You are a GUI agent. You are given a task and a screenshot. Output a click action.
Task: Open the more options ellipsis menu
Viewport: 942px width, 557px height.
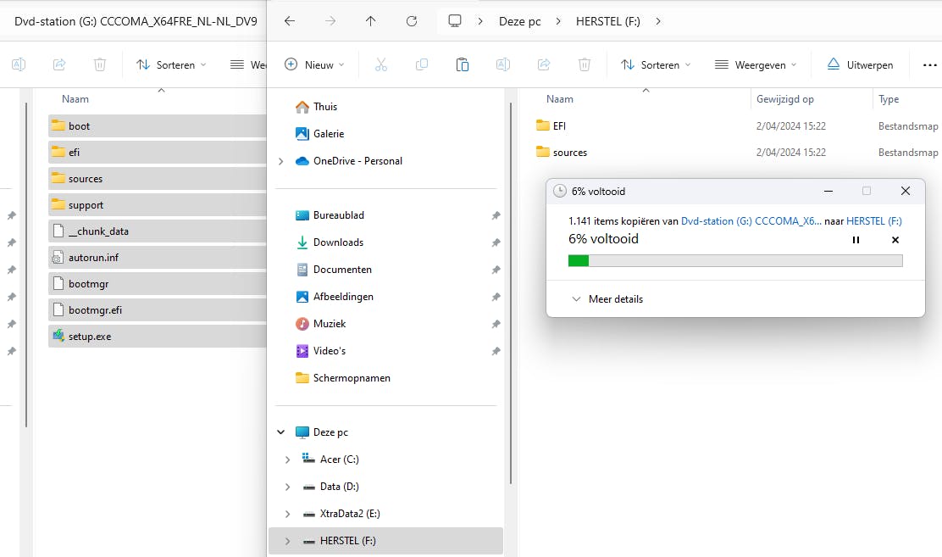pos(929,65)
